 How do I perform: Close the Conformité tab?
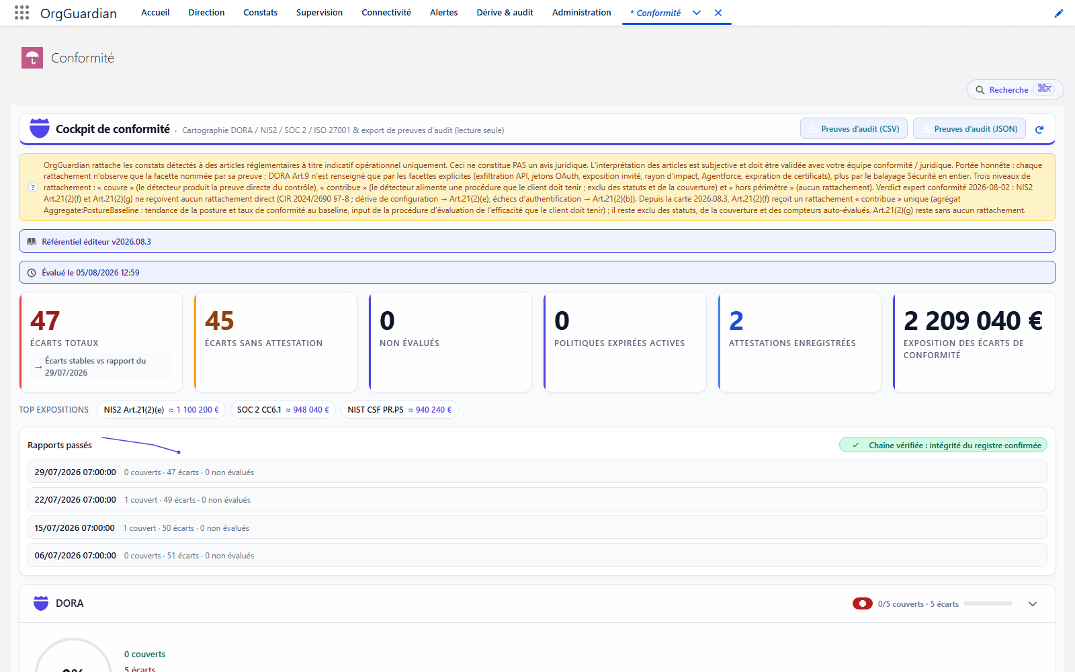click(718, 13)
